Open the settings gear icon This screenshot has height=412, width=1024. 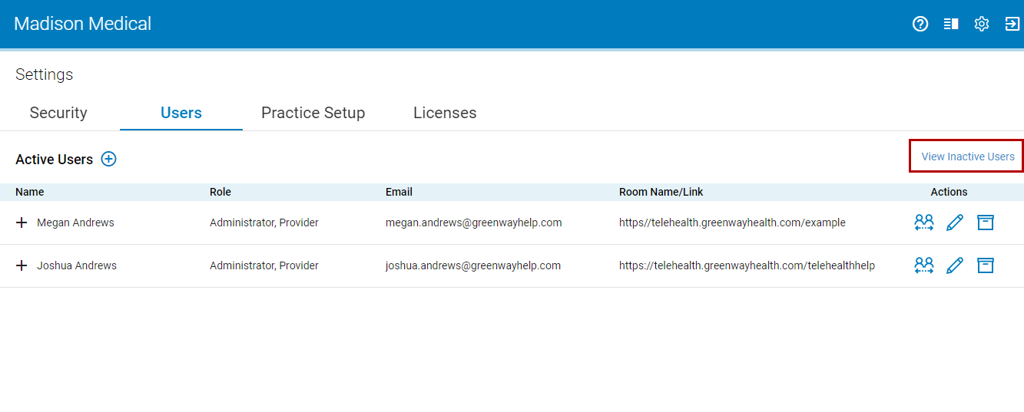click(x=982, y=24)
